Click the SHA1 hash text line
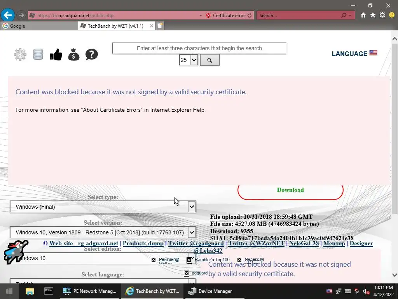Image resolution: width=398 pixels, height=299 pixels. pos(282,238)
